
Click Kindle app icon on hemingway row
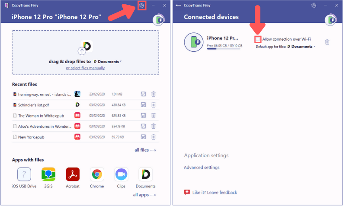point(77,94)
